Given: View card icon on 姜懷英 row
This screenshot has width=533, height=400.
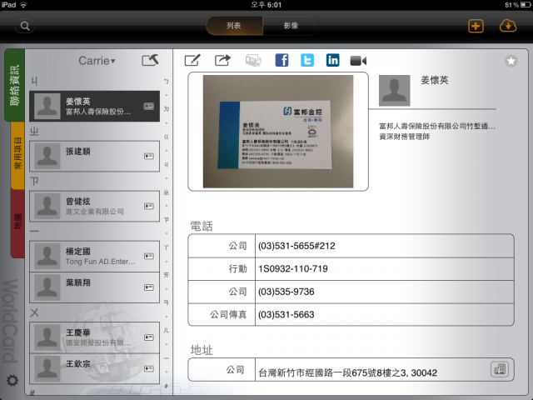Looking at the screenshot, I should [x=149, y=106].
